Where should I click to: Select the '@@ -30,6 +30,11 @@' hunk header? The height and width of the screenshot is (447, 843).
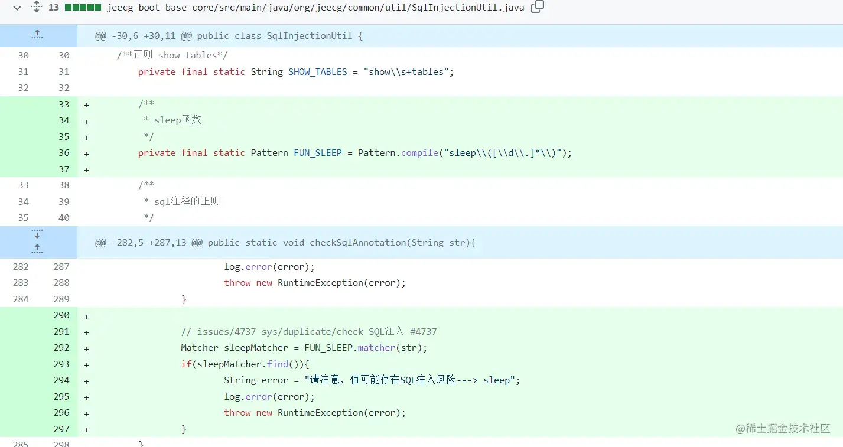[229, 36]
